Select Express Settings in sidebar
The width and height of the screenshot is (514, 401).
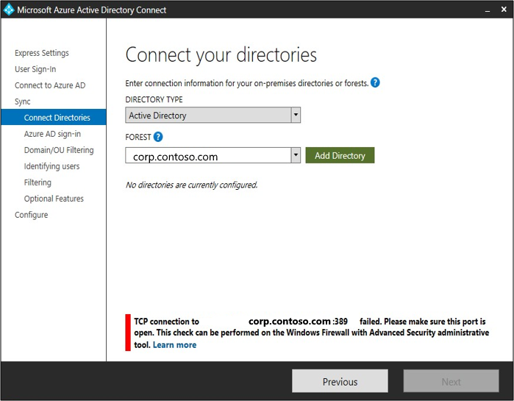[x=42, y=53]
